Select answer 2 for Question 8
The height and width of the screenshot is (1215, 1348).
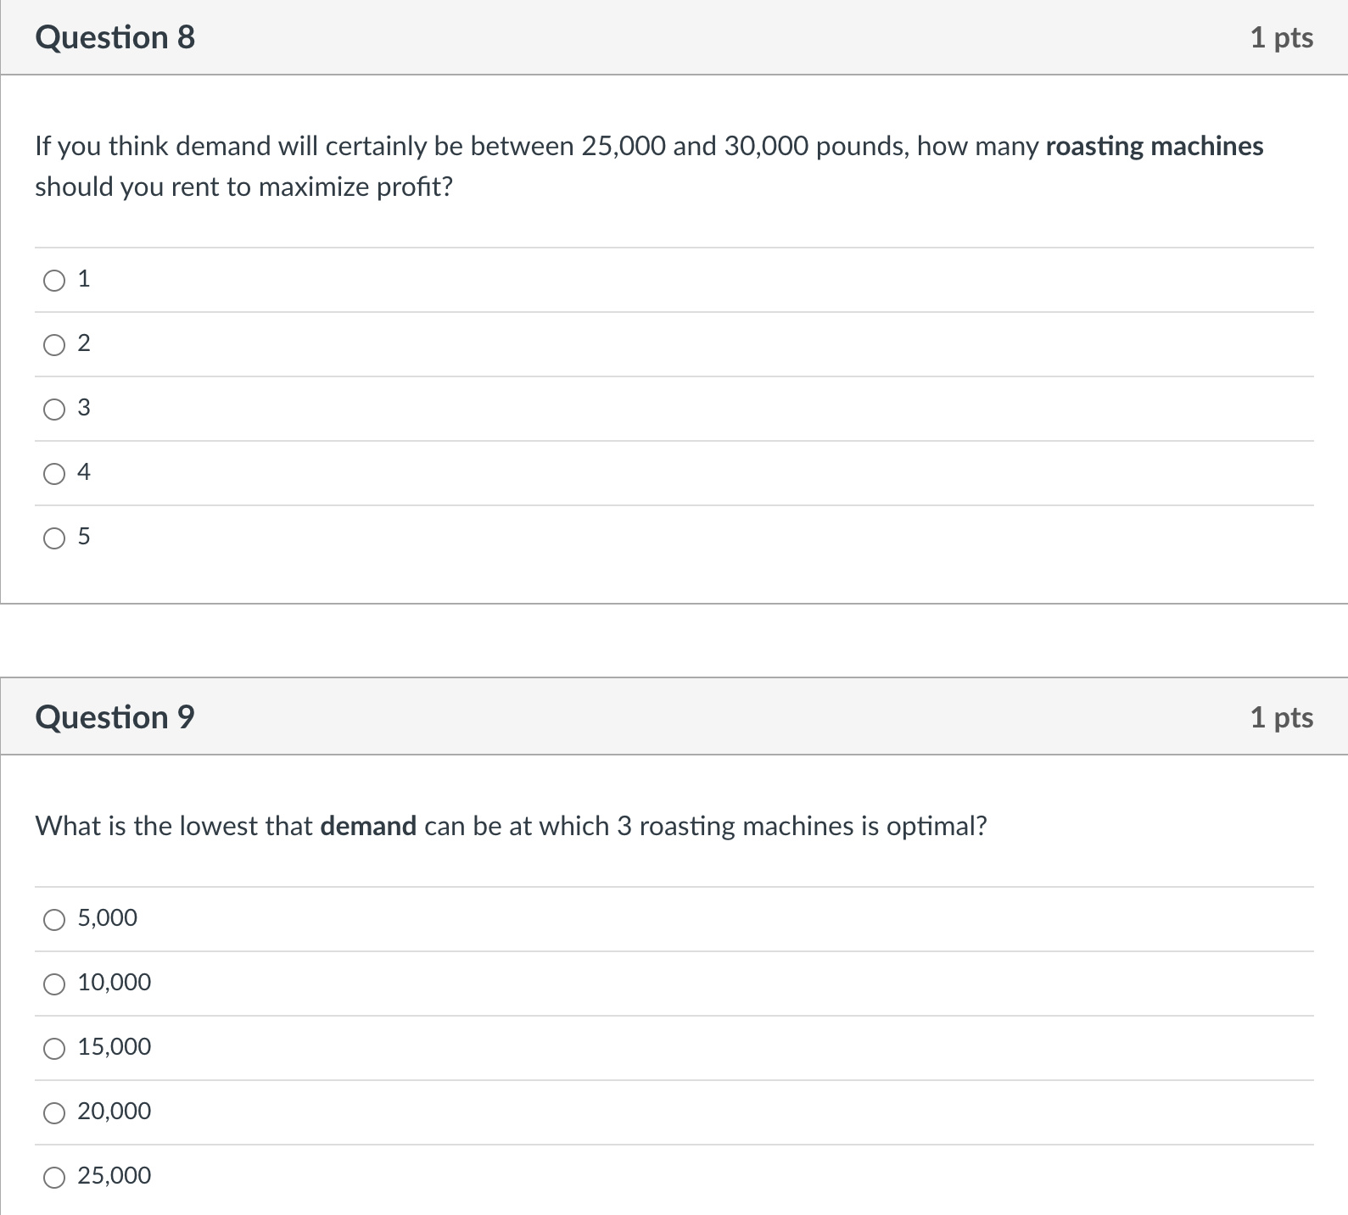coord(54,345)
